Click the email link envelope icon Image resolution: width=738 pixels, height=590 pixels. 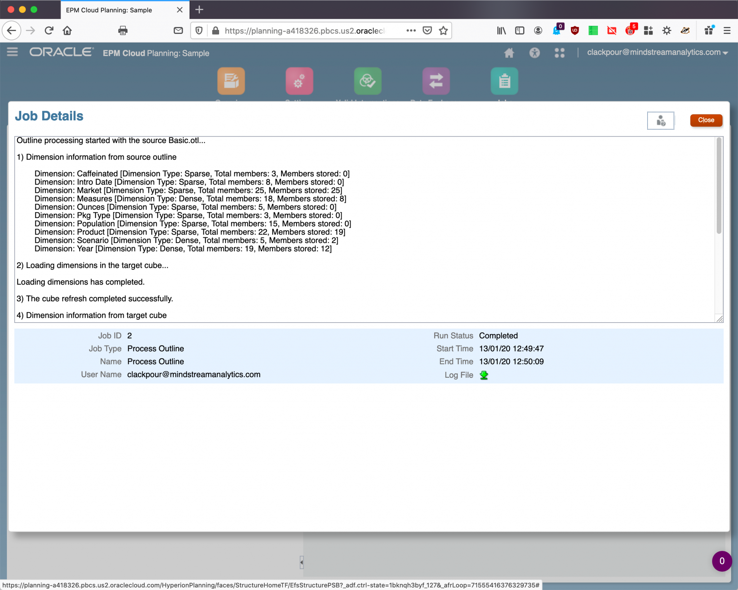178,31
